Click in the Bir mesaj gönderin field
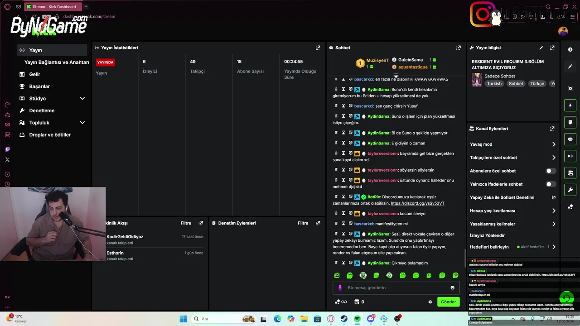Viewport: 580px width, 326px height. coord(396,288)
